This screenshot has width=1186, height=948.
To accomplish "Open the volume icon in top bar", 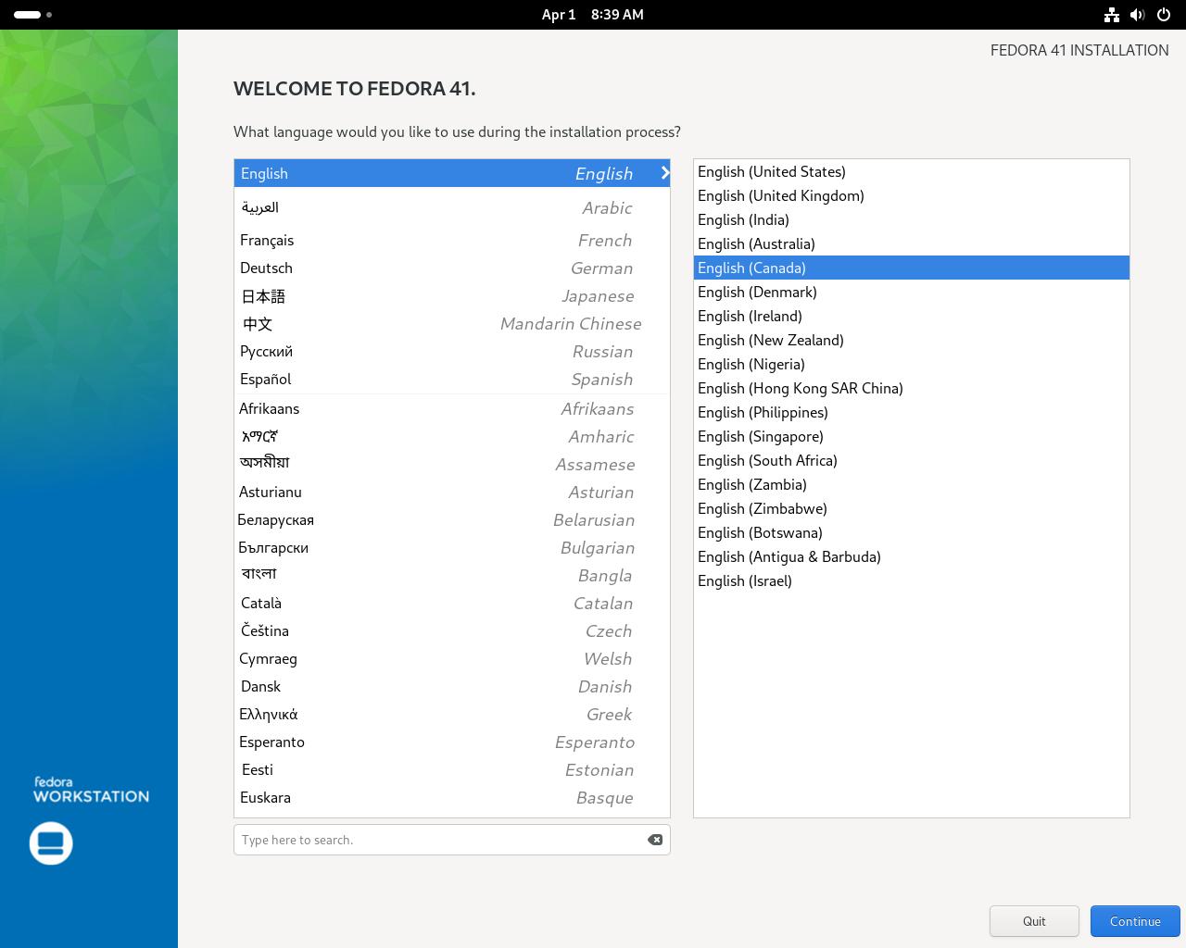I will (x=1138, y=15).
